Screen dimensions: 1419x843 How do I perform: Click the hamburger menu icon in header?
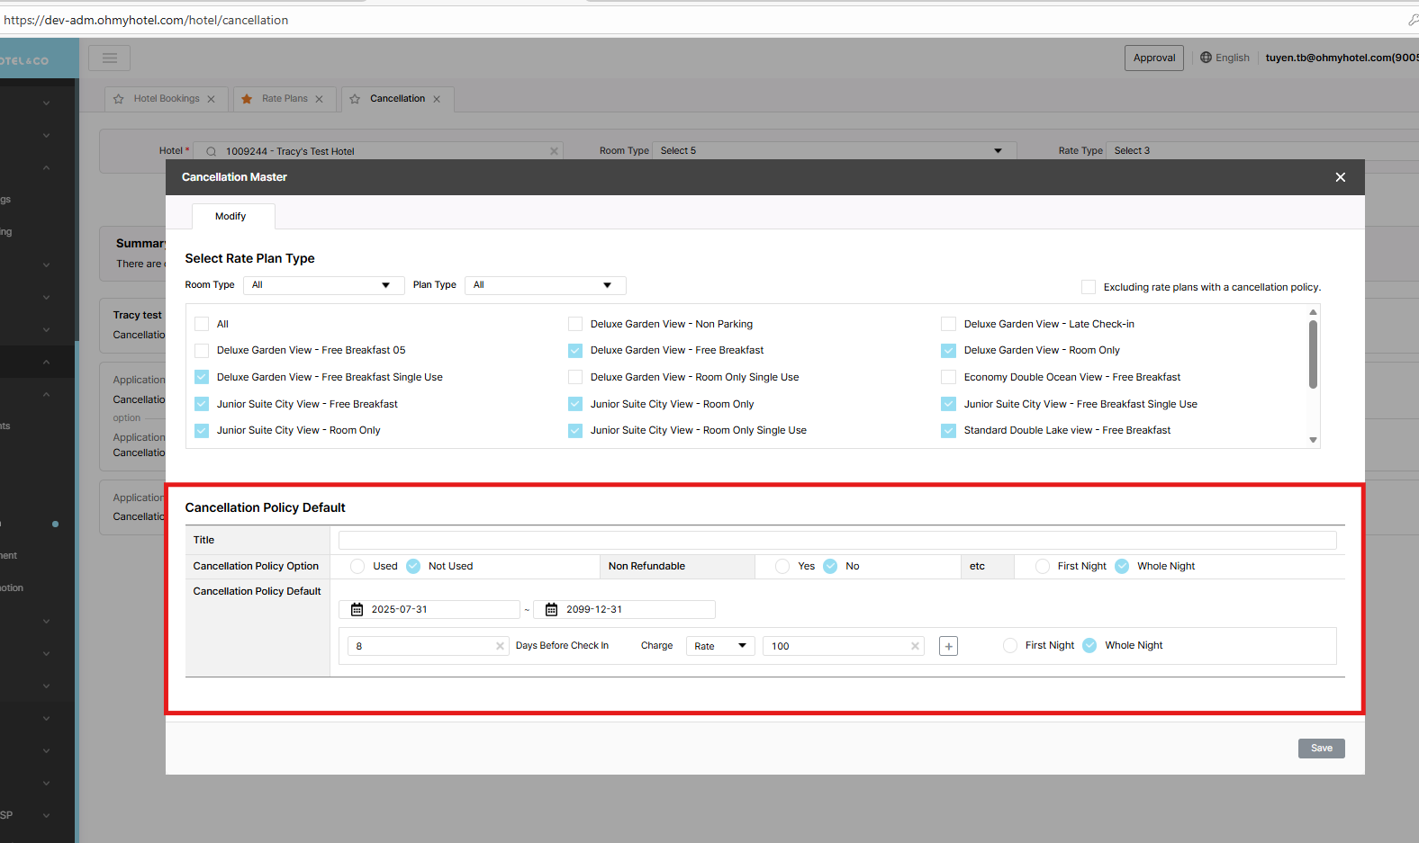click(109, 58)
